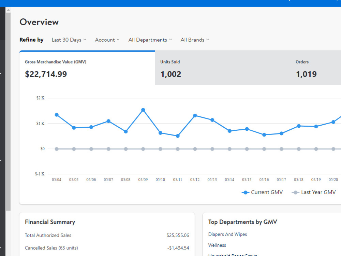This screenshot has height=256, width=341.
Task: Click the 05/10 Last Year GMV point
Action: tap(160, 149)
